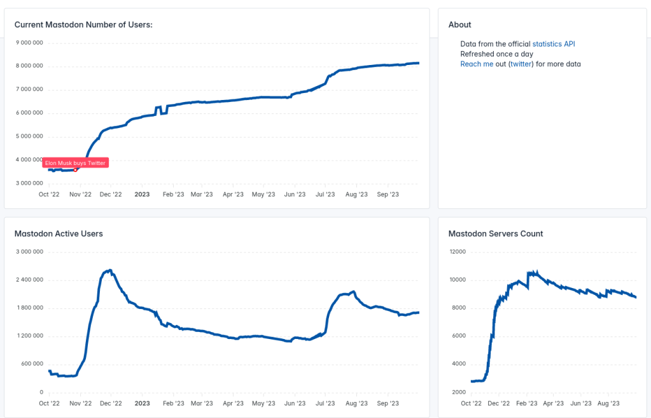Select the "9 000 000" y-axis label

(x=29, y=43)
